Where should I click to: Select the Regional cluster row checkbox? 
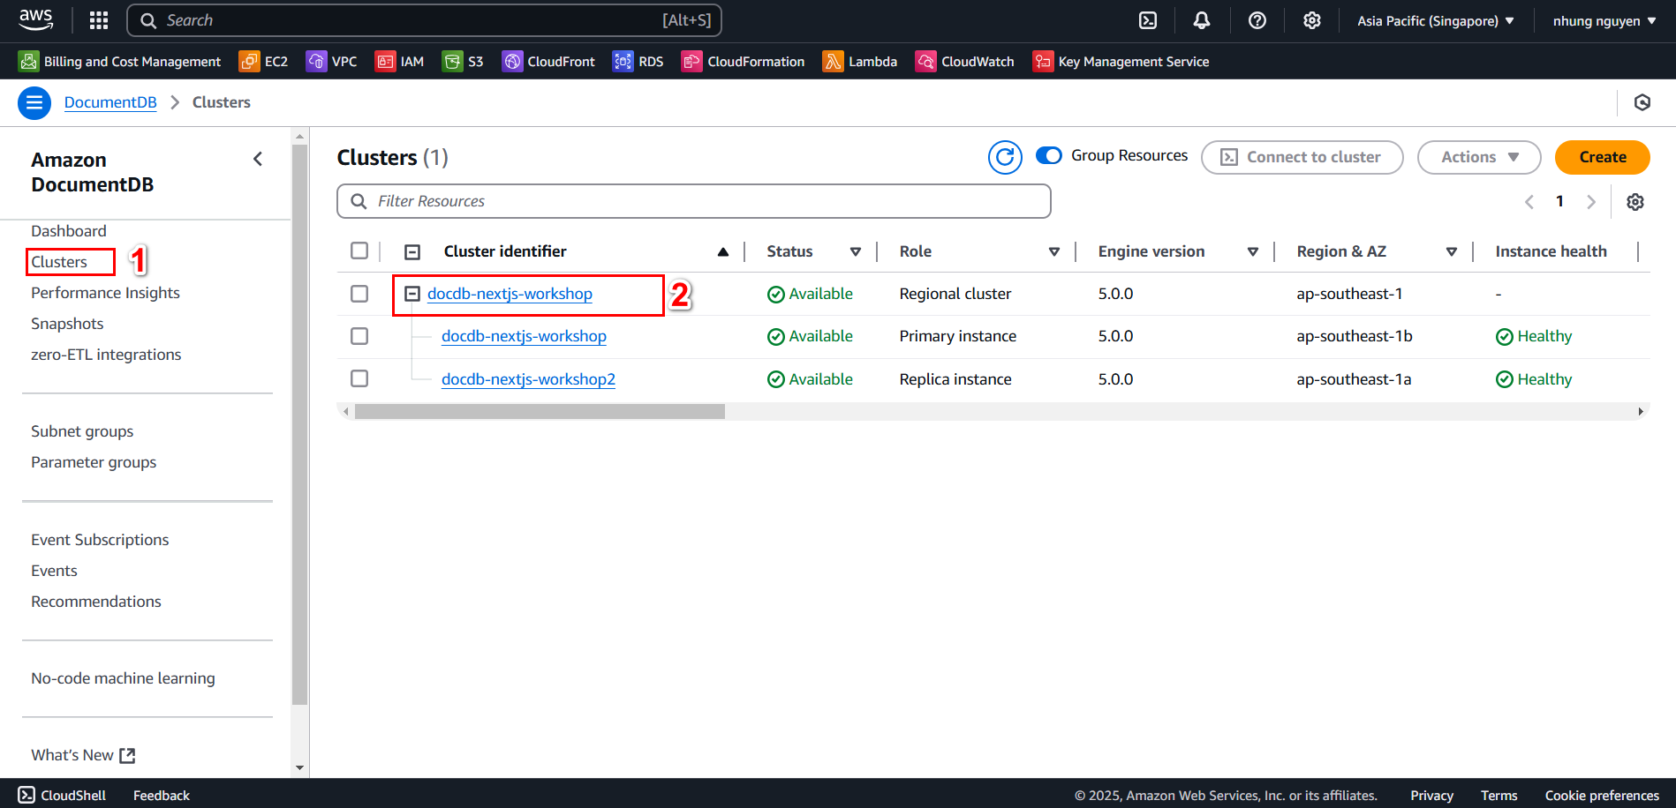coord(359,294)
